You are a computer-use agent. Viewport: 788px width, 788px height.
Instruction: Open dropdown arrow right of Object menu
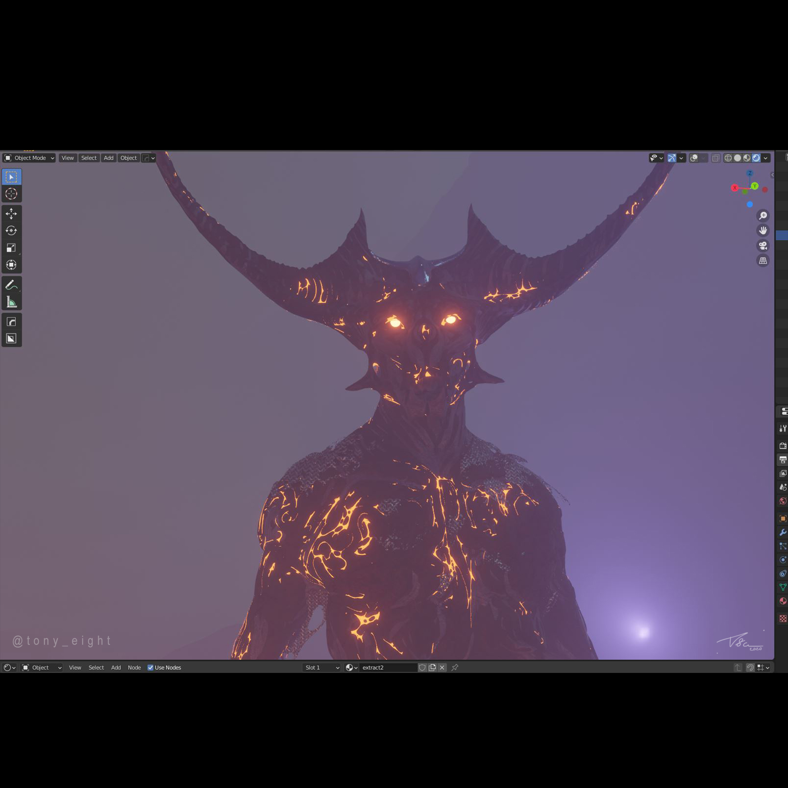(x=149, y=158)
